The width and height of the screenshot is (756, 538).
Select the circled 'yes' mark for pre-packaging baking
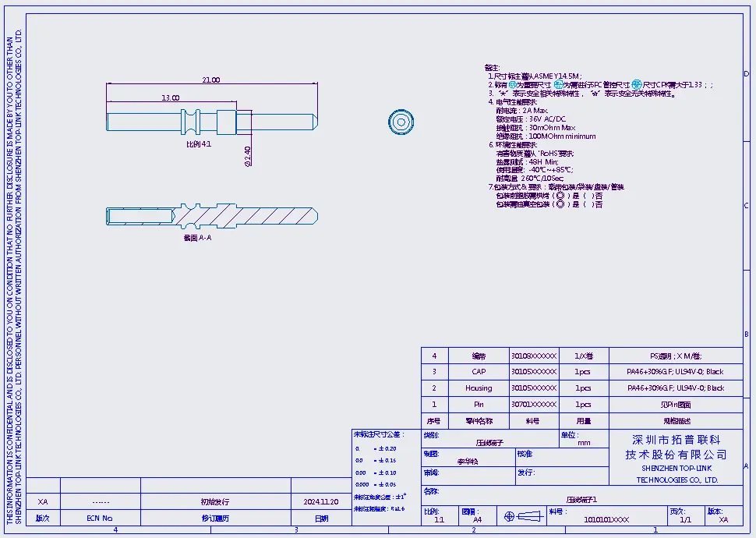click(x=560, y=196)
